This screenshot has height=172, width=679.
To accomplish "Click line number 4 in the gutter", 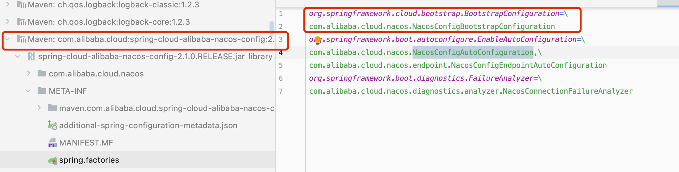I will click(281, 52).
